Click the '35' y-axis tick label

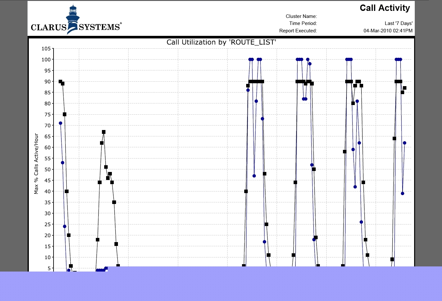(48, 202)
